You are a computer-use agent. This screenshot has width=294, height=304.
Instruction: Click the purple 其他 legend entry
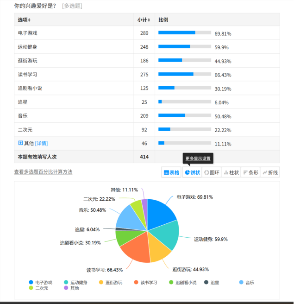pyautogui.click(x=71, y=288)
